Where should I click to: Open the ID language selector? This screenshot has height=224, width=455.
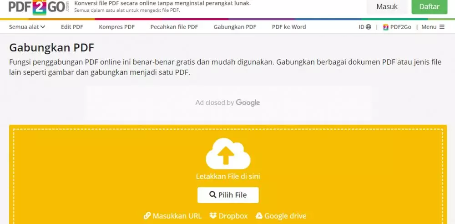click(365, 27)
